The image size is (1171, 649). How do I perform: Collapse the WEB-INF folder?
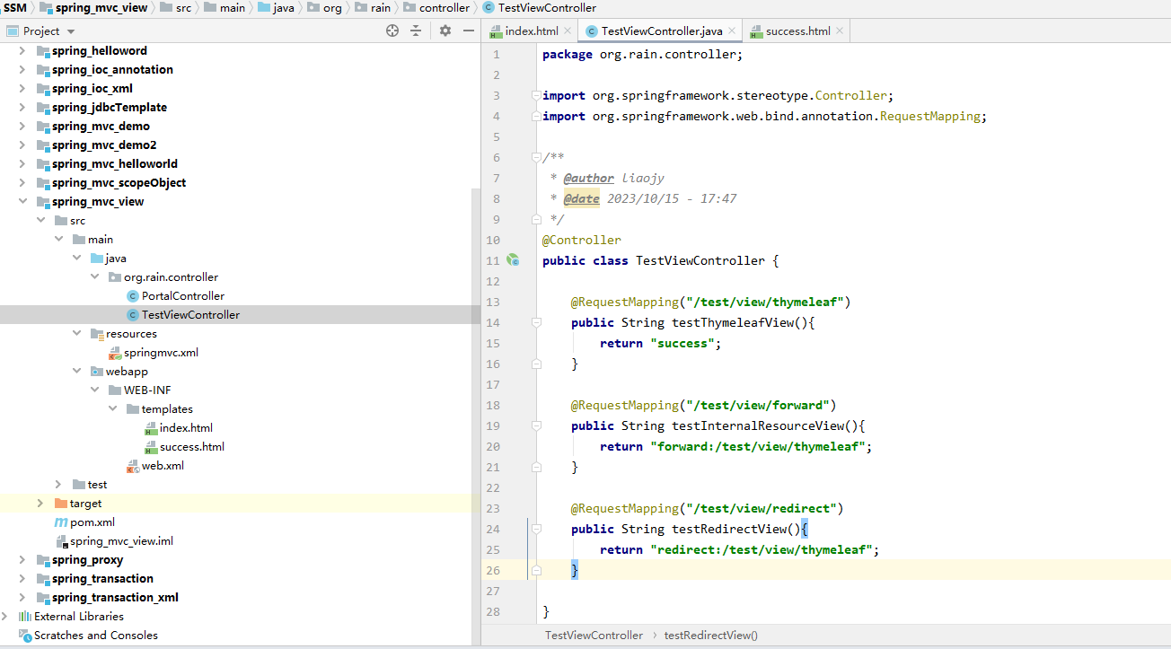(94, 390)
